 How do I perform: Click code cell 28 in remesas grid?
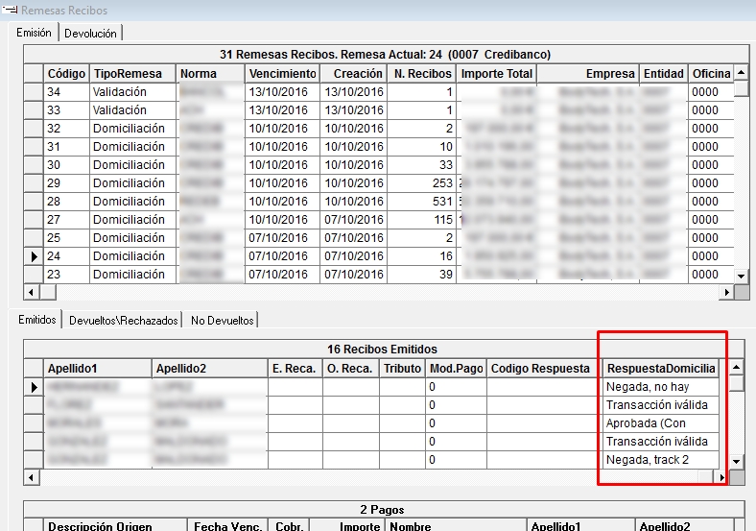pyautogui.click(x=66, y=202)
